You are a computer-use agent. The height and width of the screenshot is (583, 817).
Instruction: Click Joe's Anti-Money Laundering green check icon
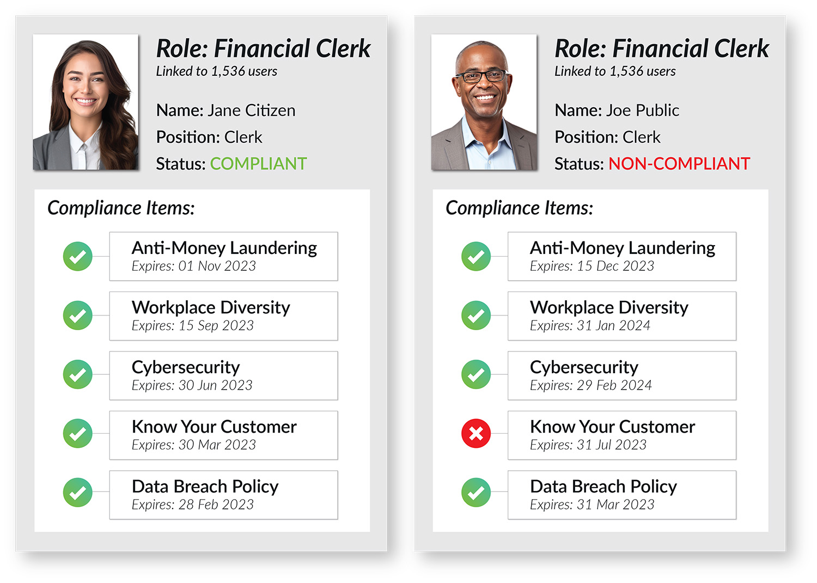click(476, 257)
